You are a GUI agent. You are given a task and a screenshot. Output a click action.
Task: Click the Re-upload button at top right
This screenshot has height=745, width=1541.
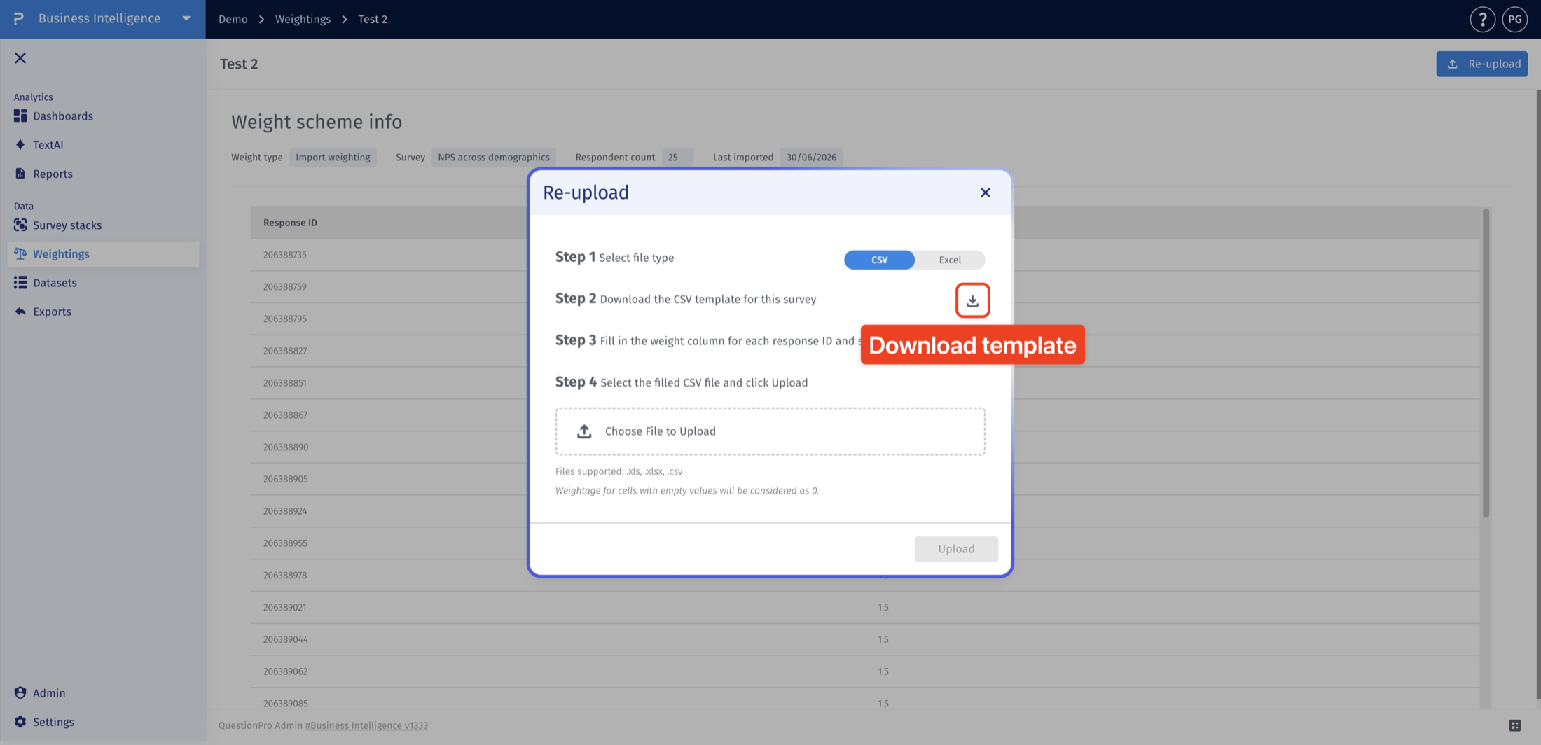(1481, 64)
